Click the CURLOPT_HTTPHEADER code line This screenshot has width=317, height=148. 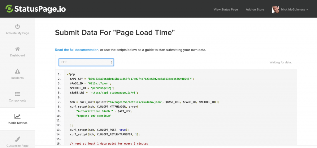tap(104, 107)
